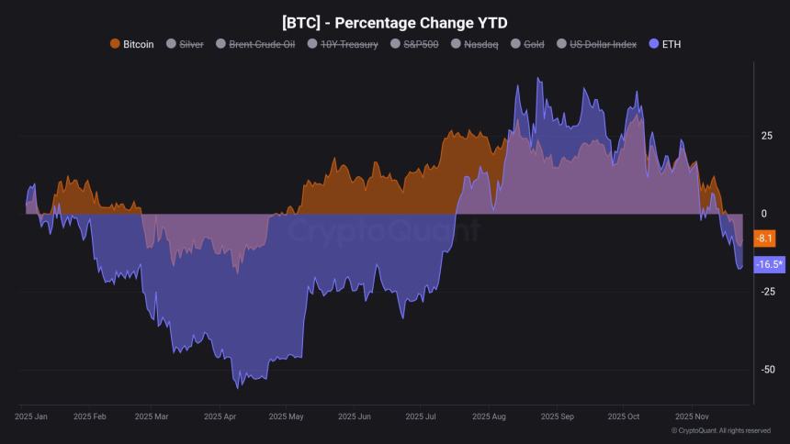Click the CryptoQuant copyright notice
The image size is (790, 444).
pos(721,430)
